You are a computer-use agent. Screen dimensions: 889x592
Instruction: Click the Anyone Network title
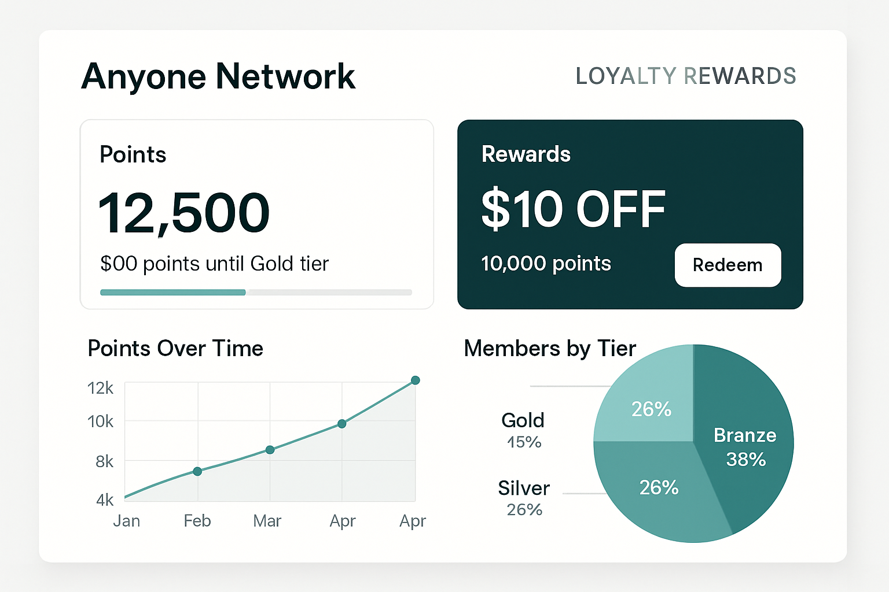click(218, 76)
